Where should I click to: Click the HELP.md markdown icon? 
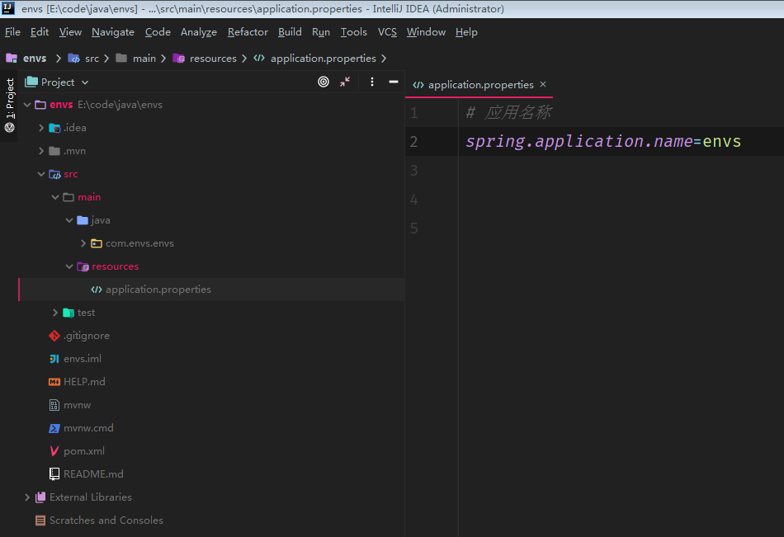coord(54,381)
